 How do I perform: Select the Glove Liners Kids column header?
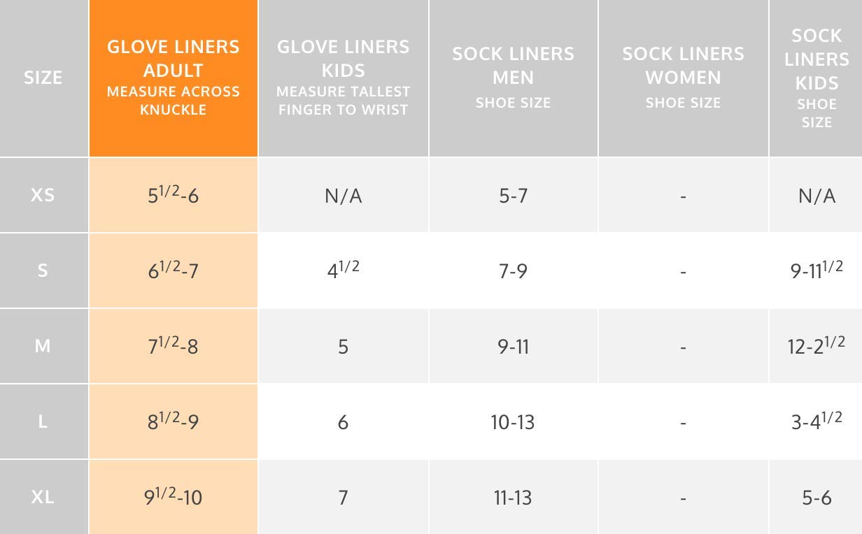[x=343, y=78]
